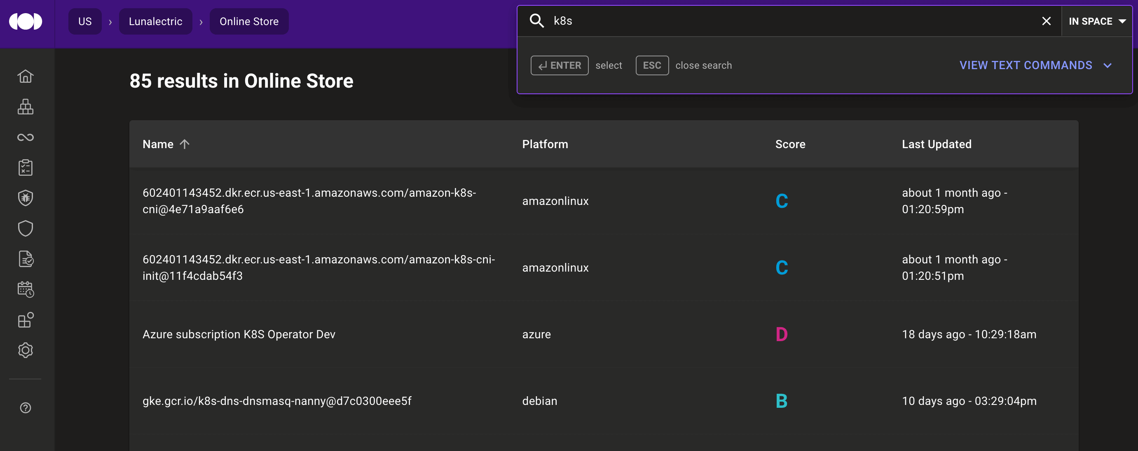The width and height of the screenshot is (1138, 451).
Task: Open the settings gear sidebar icon
Action: (x=25, y=350)
